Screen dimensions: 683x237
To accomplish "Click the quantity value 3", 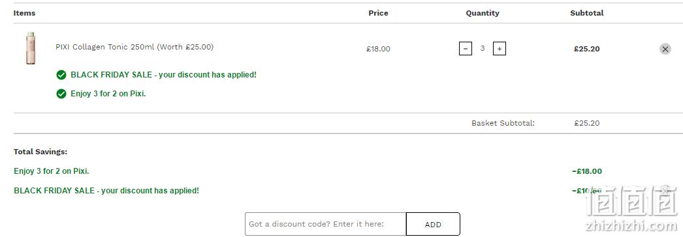I will click(x=482, y=49).
